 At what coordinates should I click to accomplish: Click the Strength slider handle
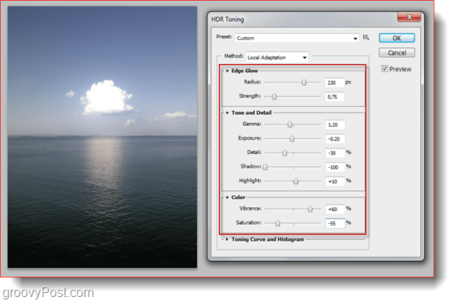point(274,97)
